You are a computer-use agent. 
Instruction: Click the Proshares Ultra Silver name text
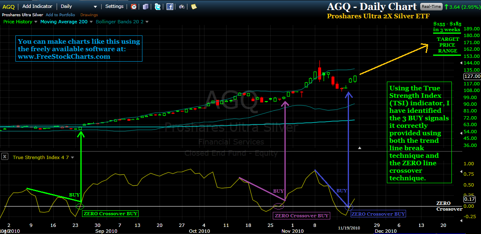click(23, 15)
